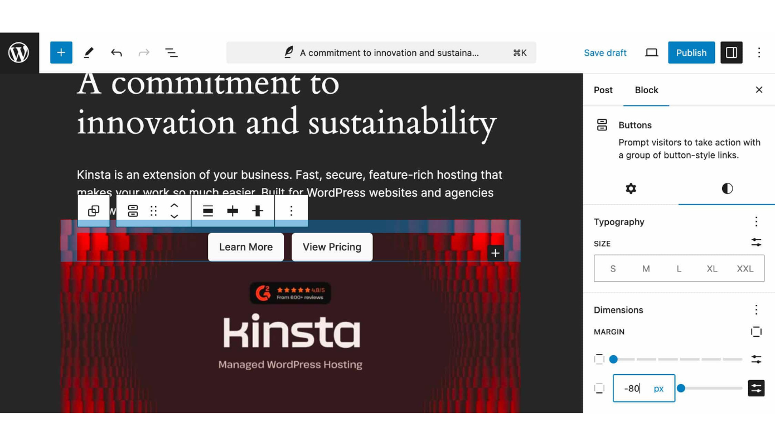Select the Learn More button
Image resolution: width=775 pixels, height=446 pixels.
[246, 247]
